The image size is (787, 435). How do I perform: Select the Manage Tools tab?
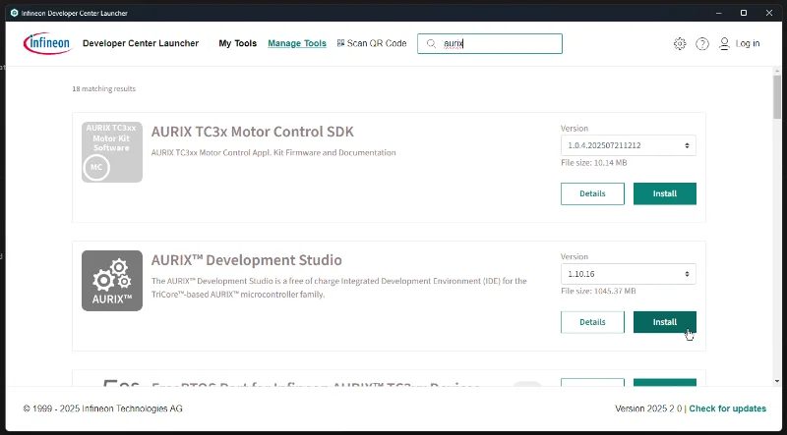pos(297,44)
